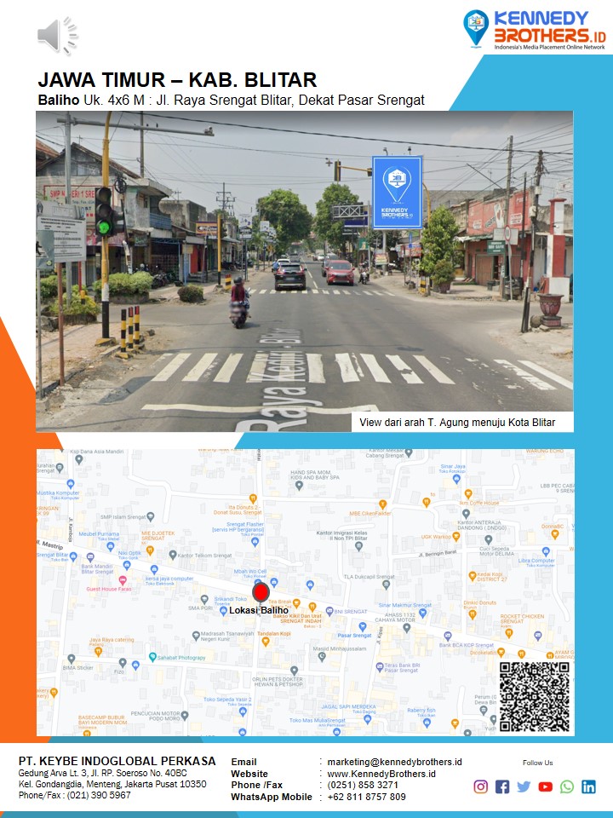Select the 'JAWA TIMUR – KAB. BLITAR' heading
Viewport: 613px width, 818px height.
(177, 81)
